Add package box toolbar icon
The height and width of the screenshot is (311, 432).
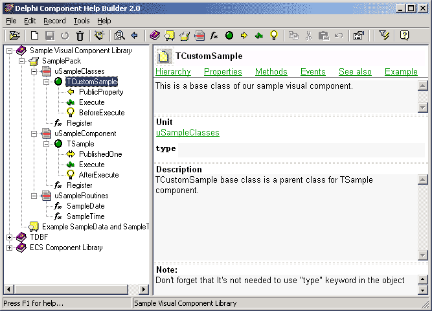coord(185,36)
